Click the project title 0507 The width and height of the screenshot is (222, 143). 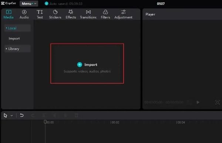161,4
